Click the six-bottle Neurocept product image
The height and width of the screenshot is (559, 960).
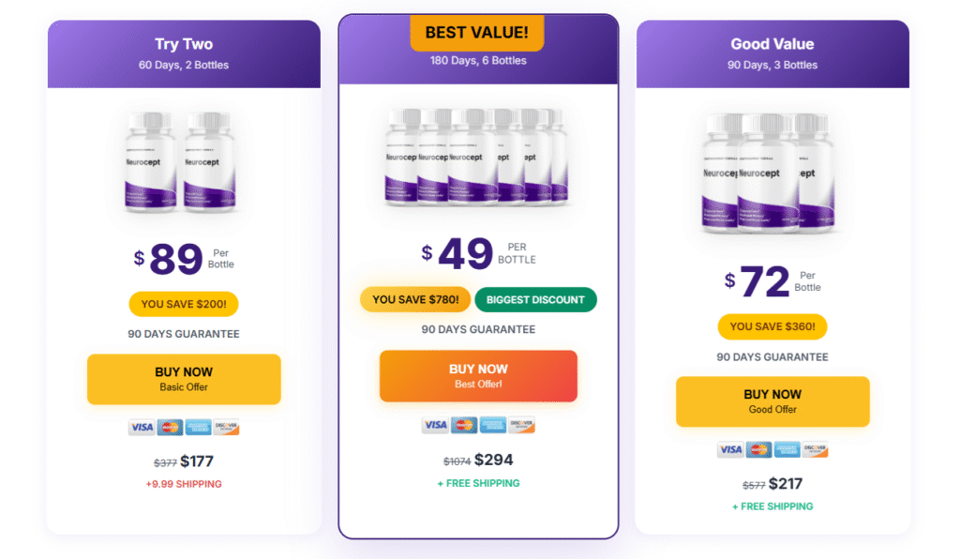[x=478, y=156]
